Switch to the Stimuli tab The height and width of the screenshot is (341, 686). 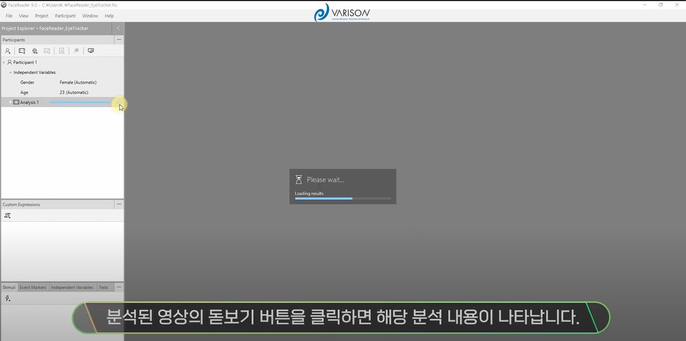[x=9, y=287]
